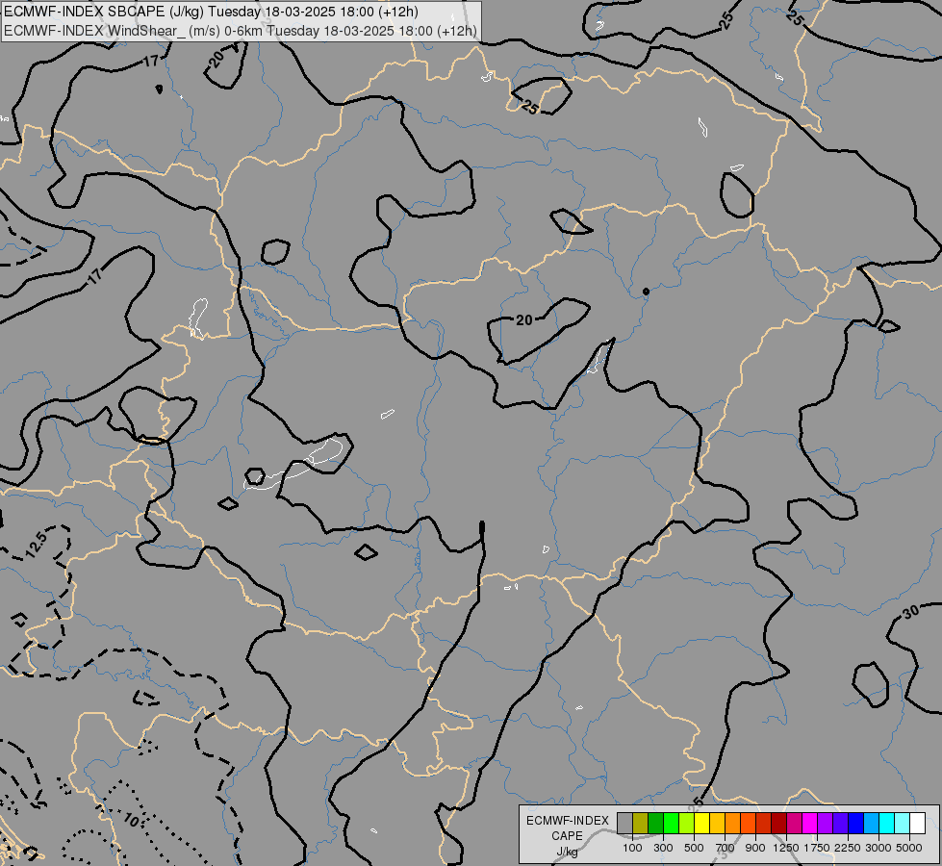The image size is (942, 866).
Task: Click the 'ECMWF-INDEX' legend label
Action: [x=568, y=821]
